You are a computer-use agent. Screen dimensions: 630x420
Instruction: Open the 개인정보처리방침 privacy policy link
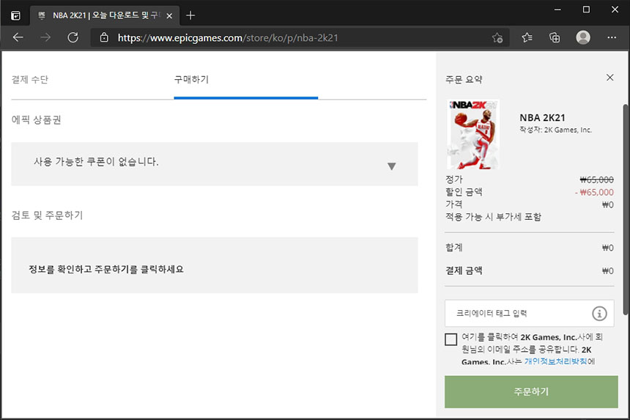pyautogui.click(x=556, y=361)
